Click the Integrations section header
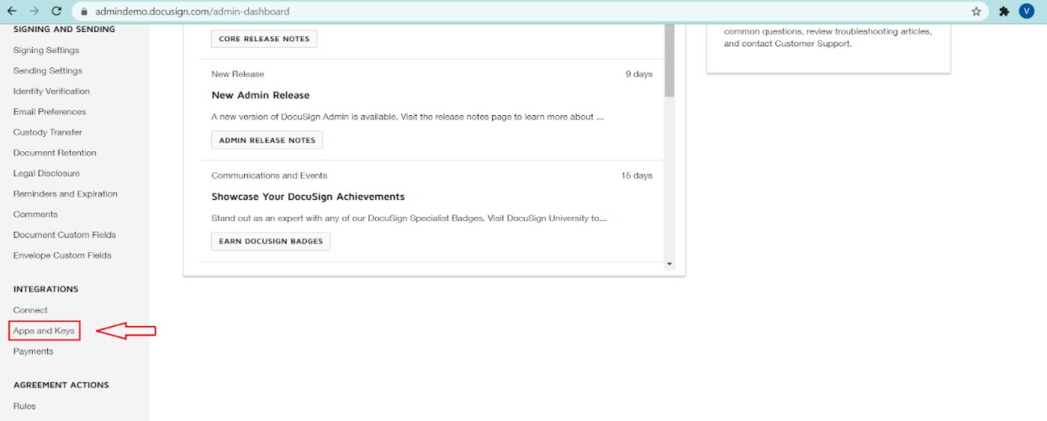 (45, 289)
